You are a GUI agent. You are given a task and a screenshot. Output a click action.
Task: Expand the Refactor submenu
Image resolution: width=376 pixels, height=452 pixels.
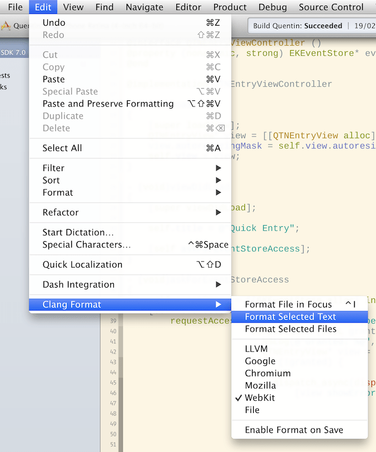(59, 212)
